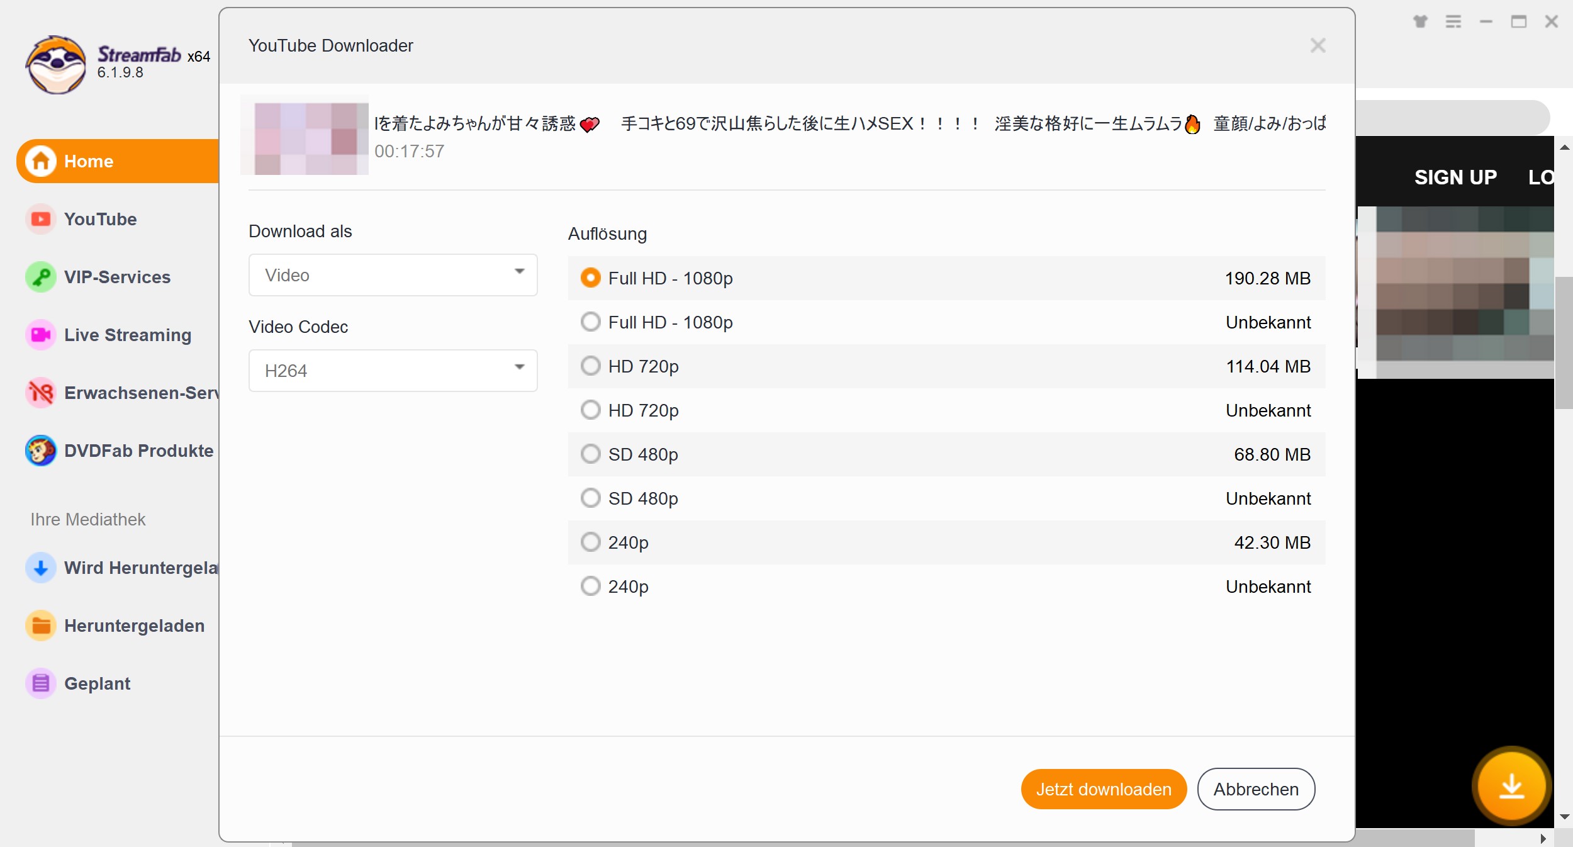This screenshot has height=847, width=1573.
Task: Click Jetzt downloaden button
Action: (1104, 789)
